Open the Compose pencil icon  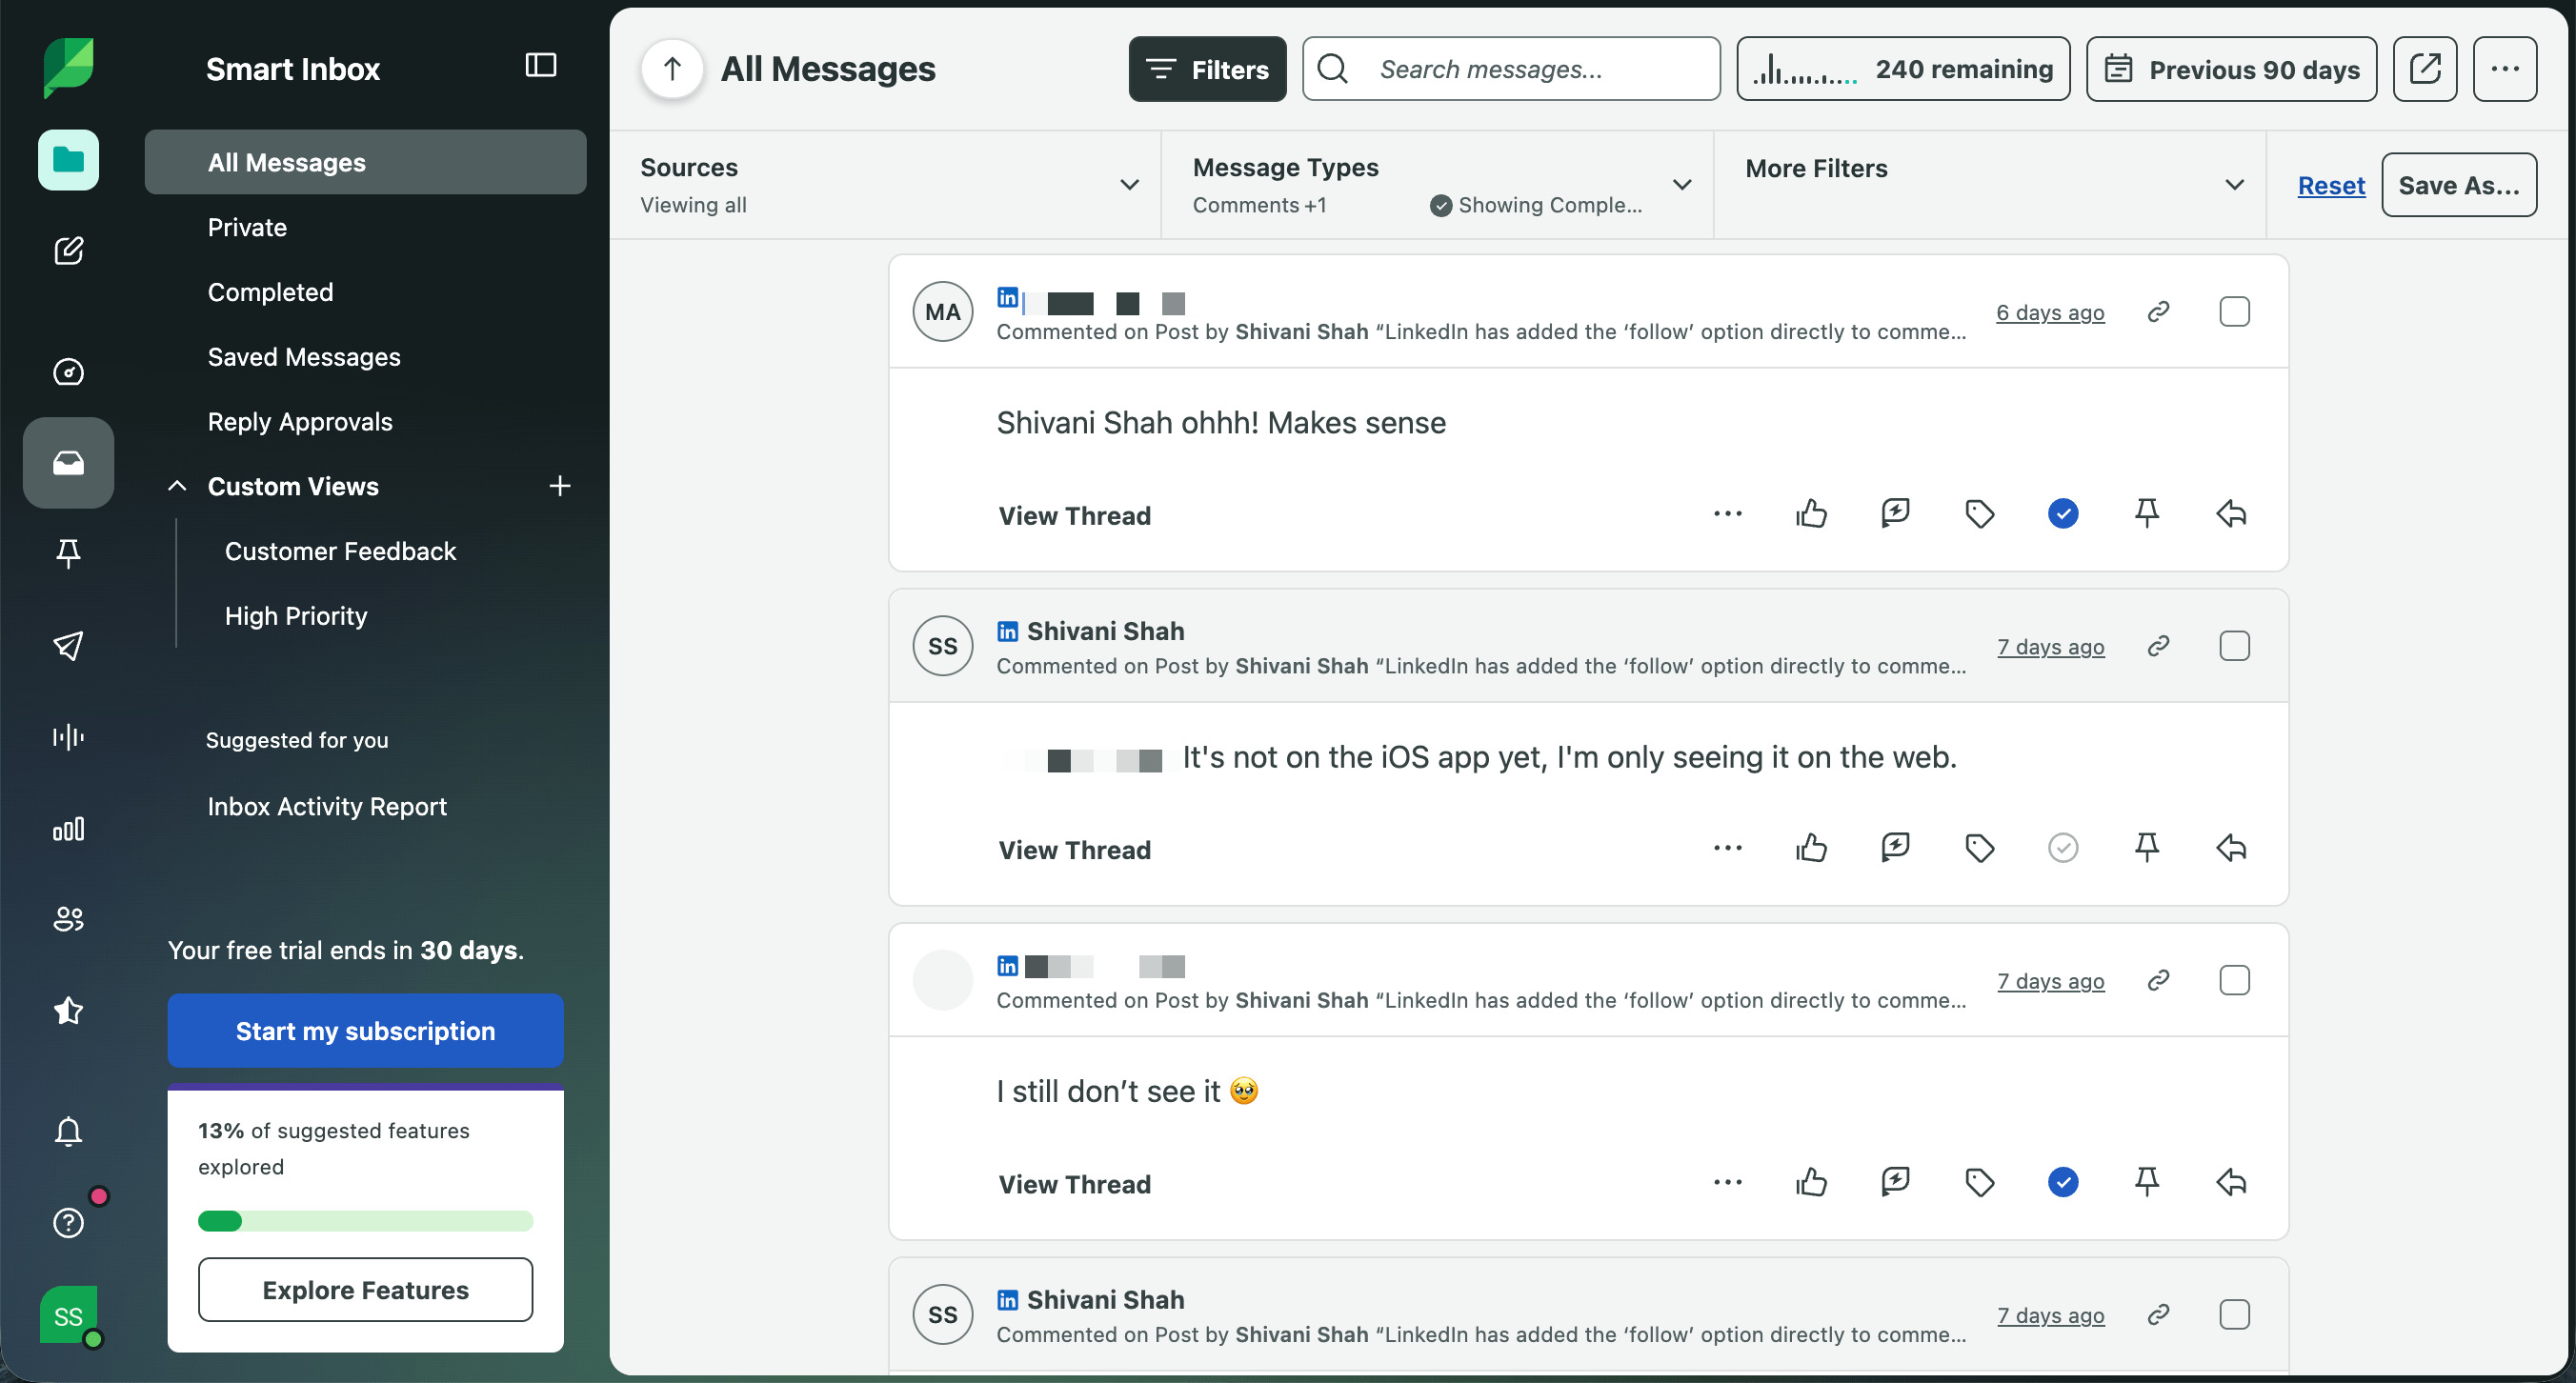(x=68, y=250)
